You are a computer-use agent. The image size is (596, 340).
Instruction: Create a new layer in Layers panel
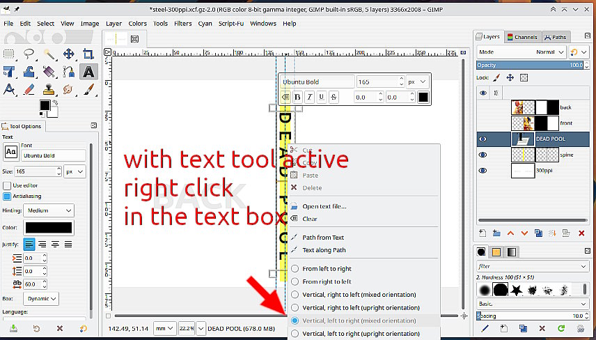(482, 233)
